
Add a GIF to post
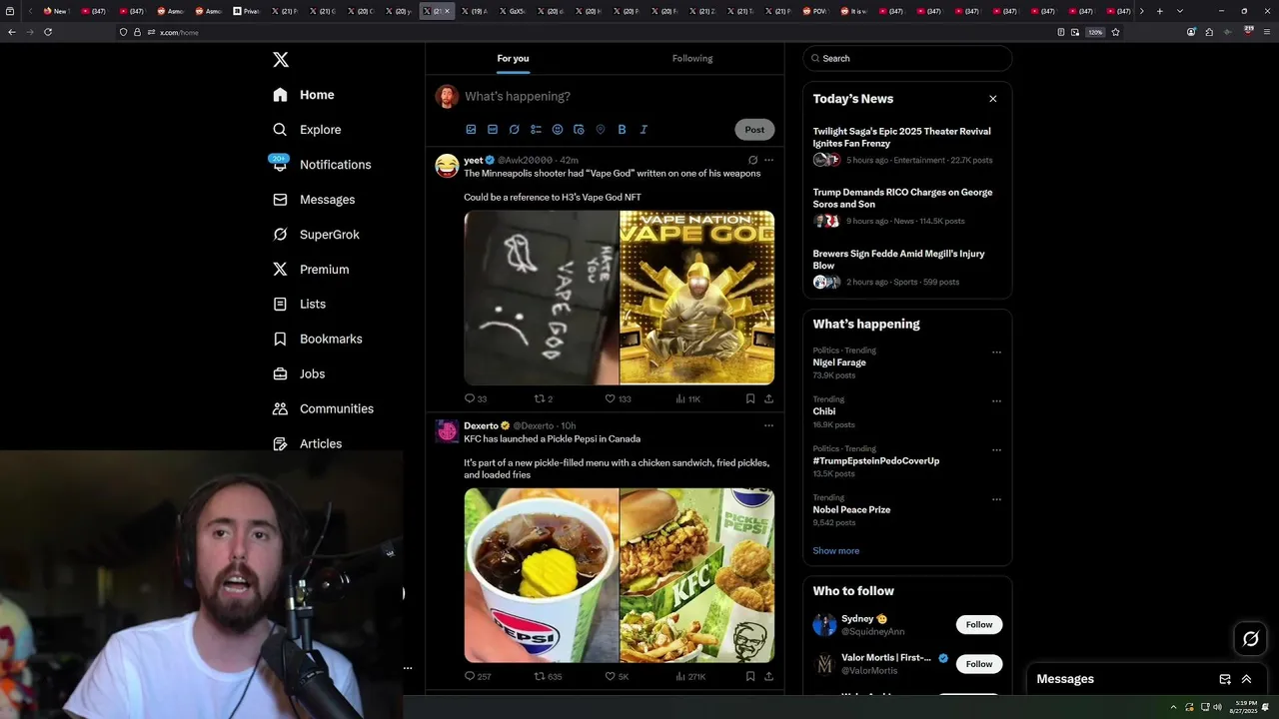tap(493, 129)
